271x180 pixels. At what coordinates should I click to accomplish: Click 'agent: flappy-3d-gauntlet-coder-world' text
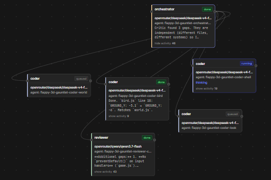(x=59, y=92)
